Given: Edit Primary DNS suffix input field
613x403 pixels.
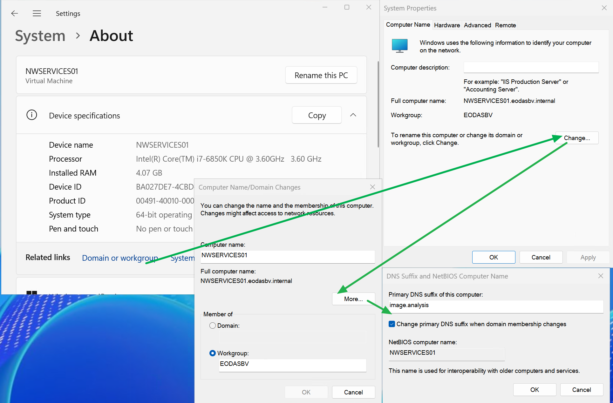Looking at the screenshot, I should pyautogui.click(x=495, y=306).
